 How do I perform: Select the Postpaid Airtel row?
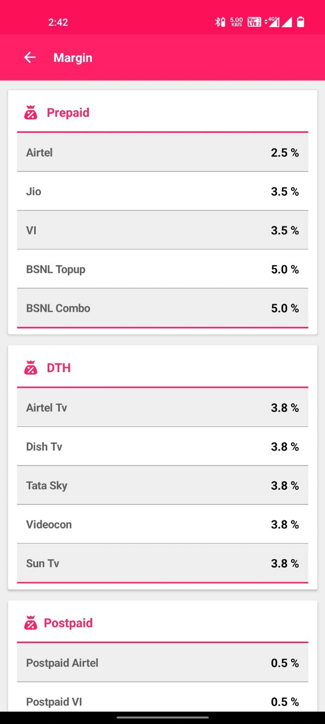162,663
